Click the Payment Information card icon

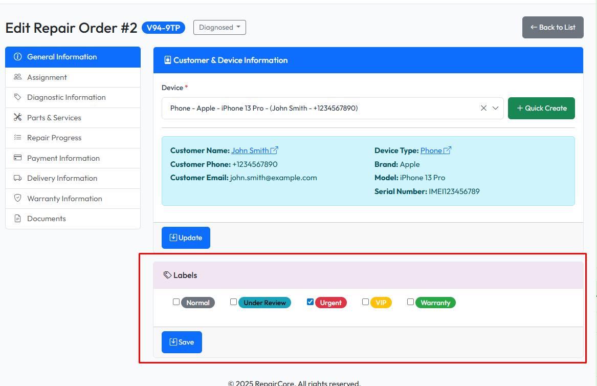17,158
